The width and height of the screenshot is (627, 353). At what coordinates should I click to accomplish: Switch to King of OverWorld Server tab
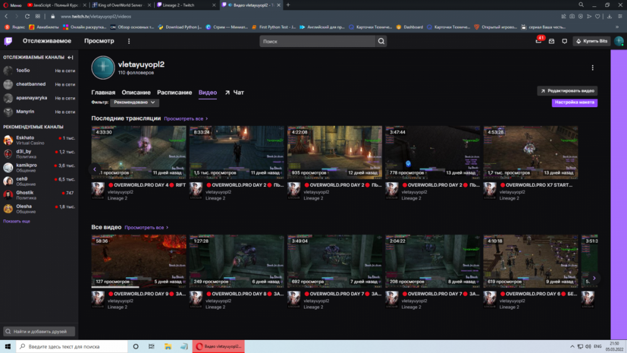(122, 5)
